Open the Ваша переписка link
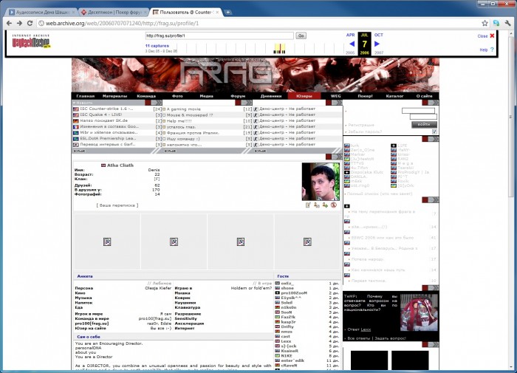Screen dimensions: 517x373 117,205
